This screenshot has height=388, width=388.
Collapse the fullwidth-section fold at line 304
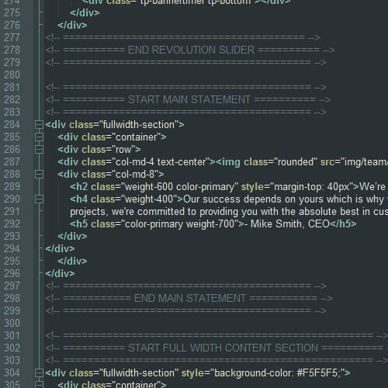pos(39,373)
